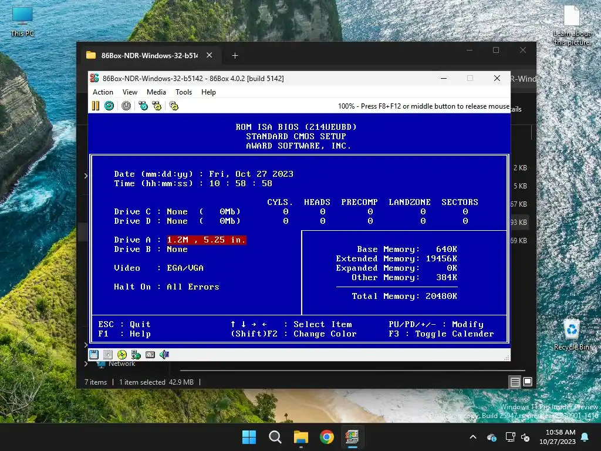Launch Google Chrome from the taskbar
This screenshot has width=601, height=451.
coord(327,437)
